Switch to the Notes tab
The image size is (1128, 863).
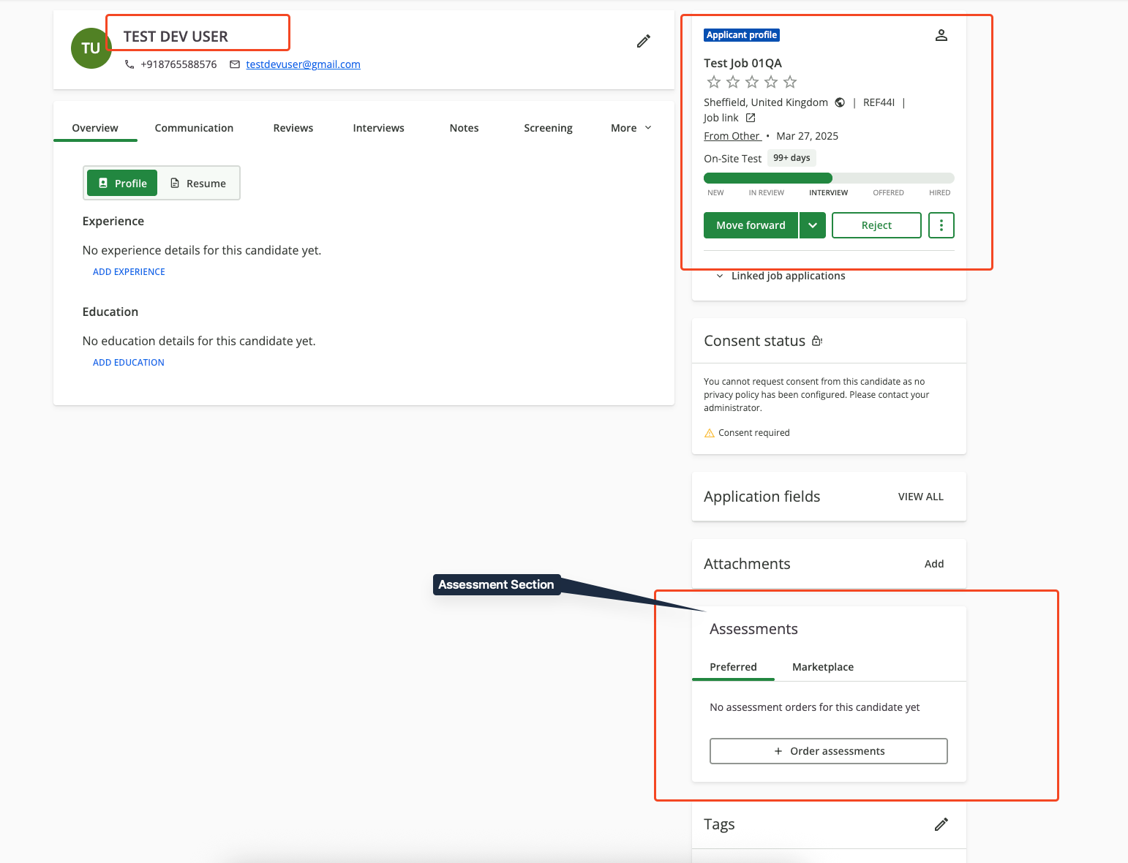tap(464, 127)
